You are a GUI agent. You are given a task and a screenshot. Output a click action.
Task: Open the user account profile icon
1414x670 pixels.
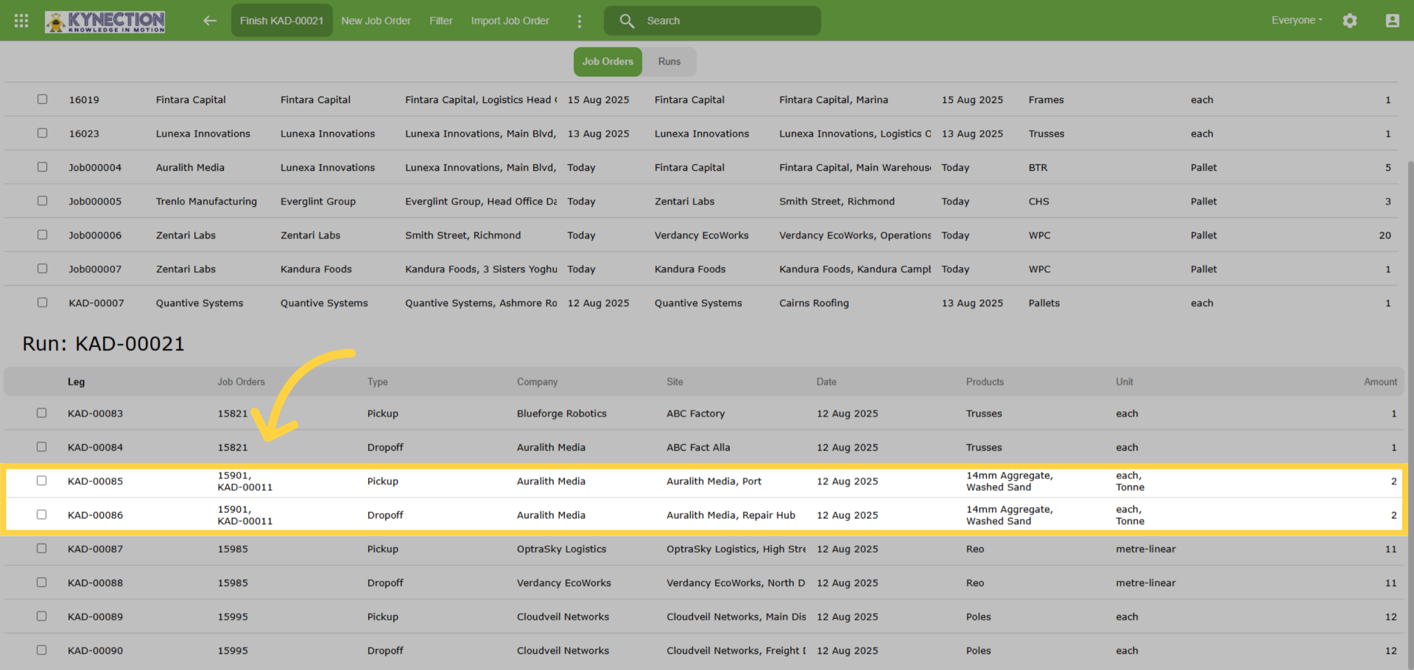point(1392,21)
